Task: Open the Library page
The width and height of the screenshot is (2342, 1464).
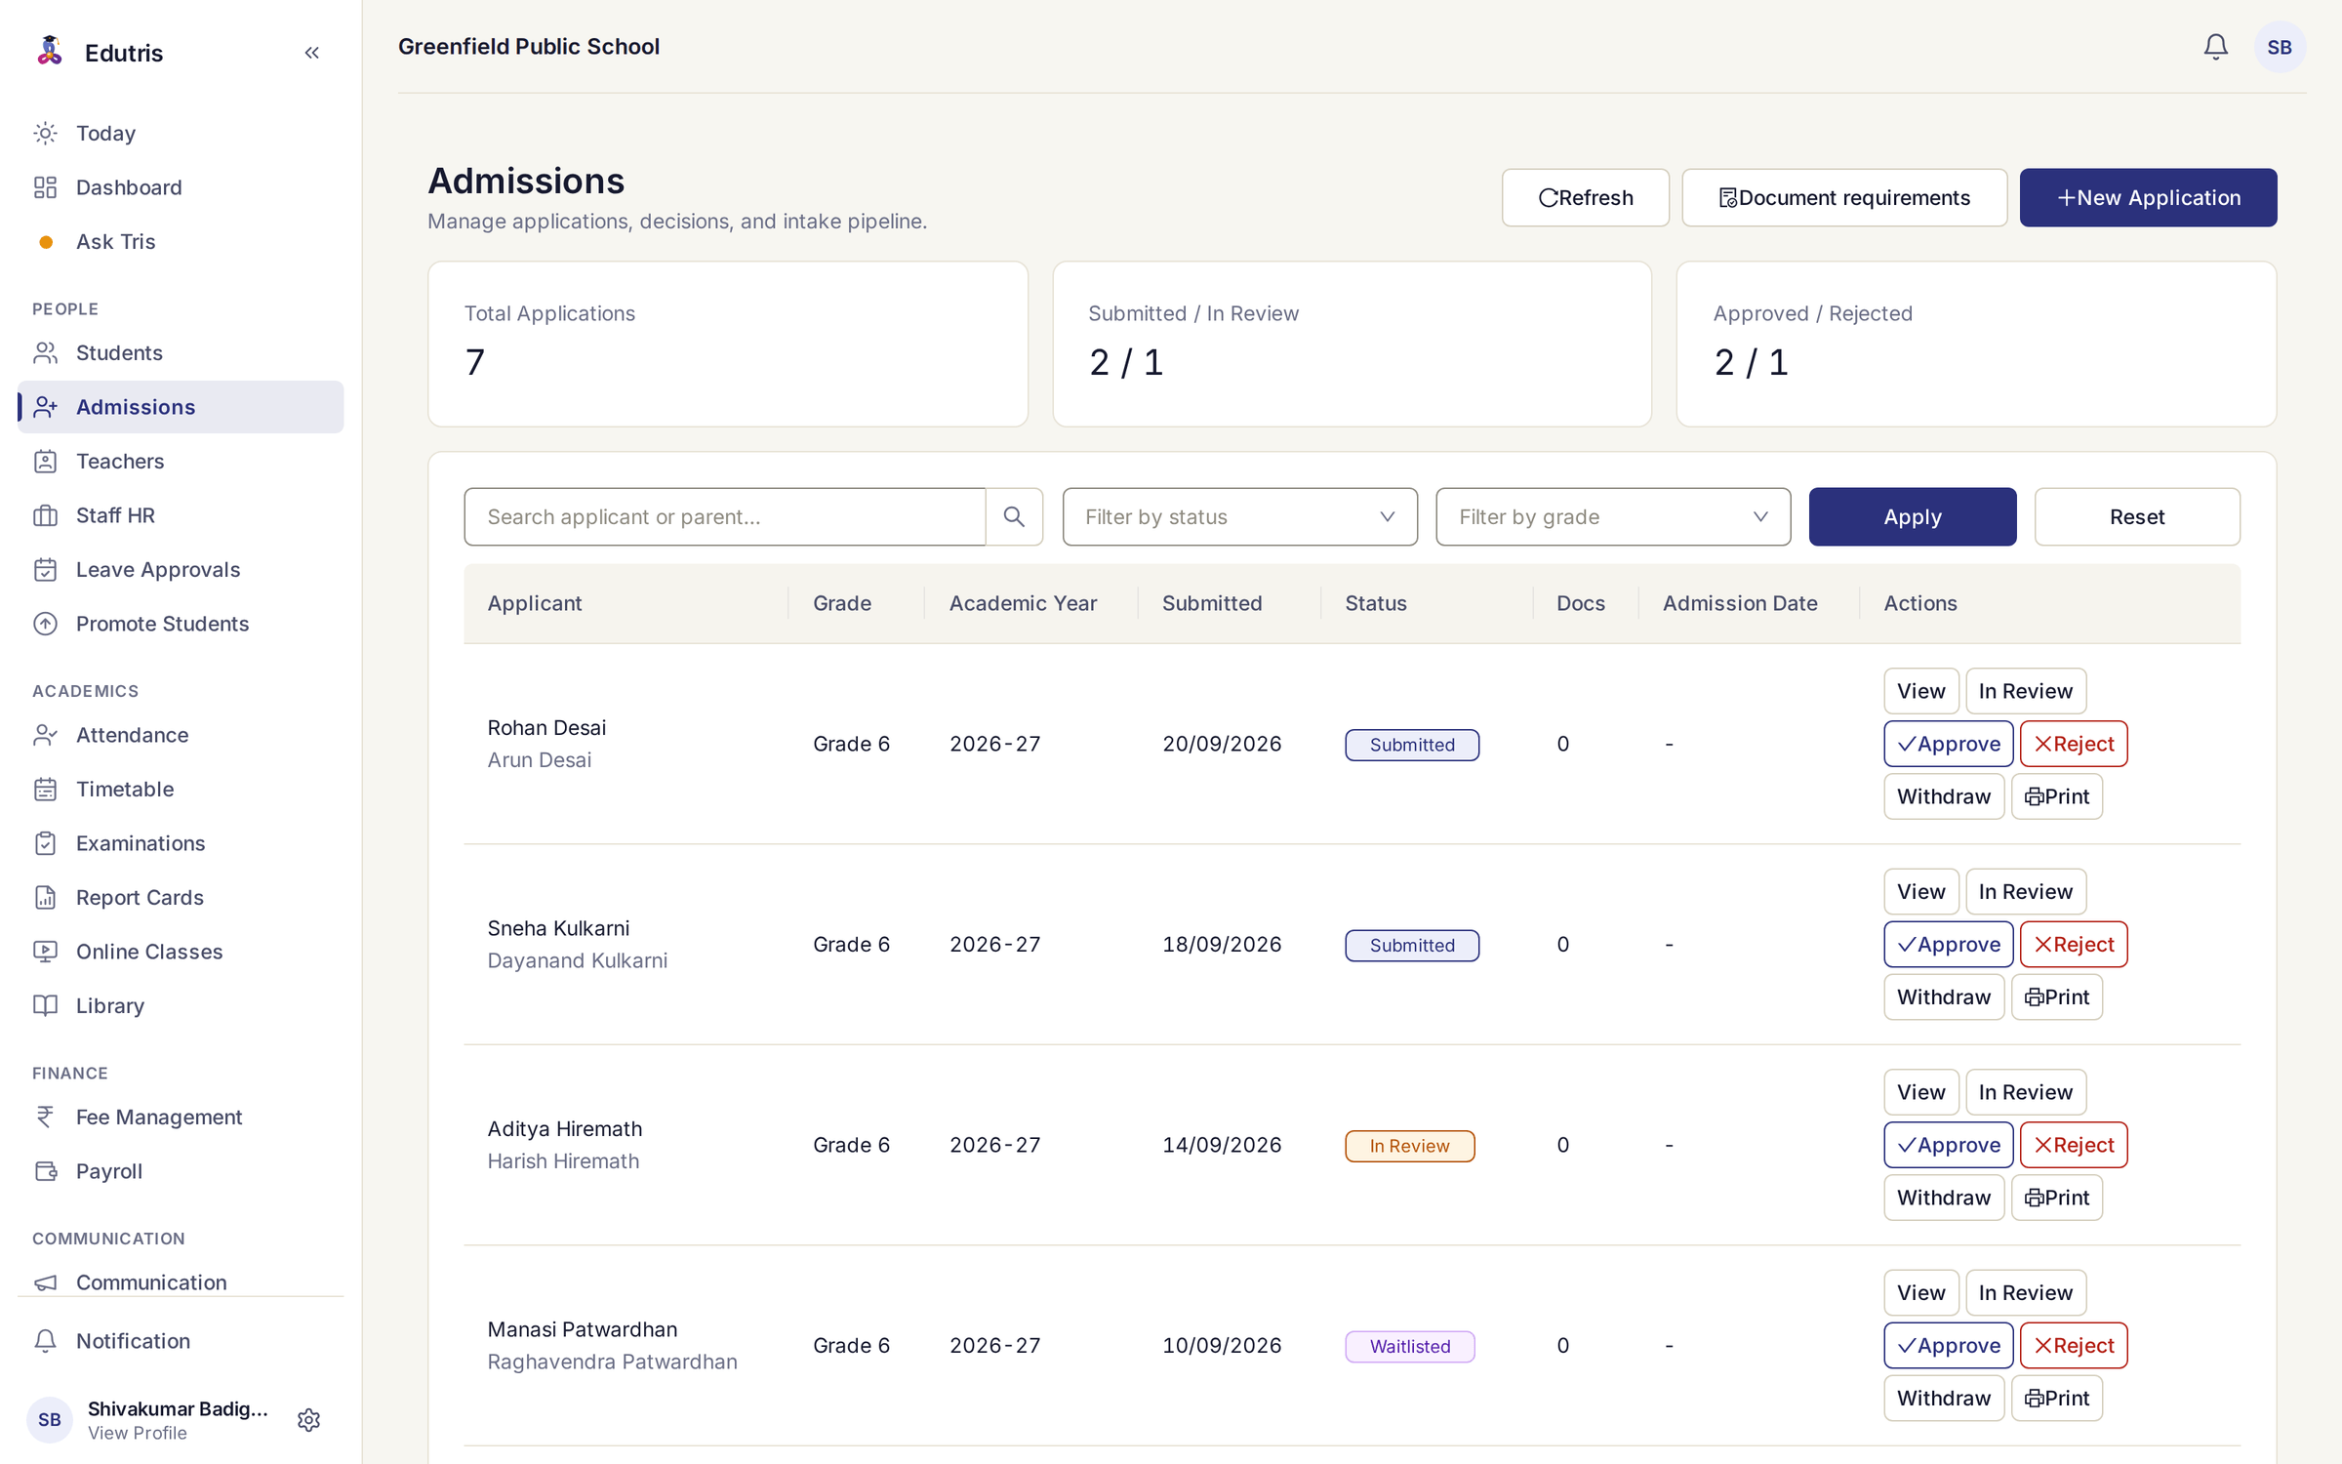Action: 181,1005
